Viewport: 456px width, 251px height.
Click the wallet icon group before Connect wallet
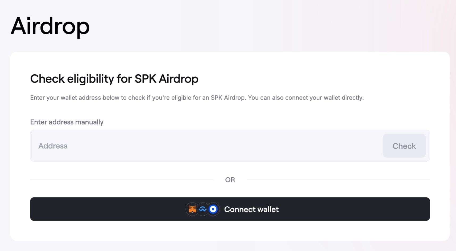coord(202,209)
